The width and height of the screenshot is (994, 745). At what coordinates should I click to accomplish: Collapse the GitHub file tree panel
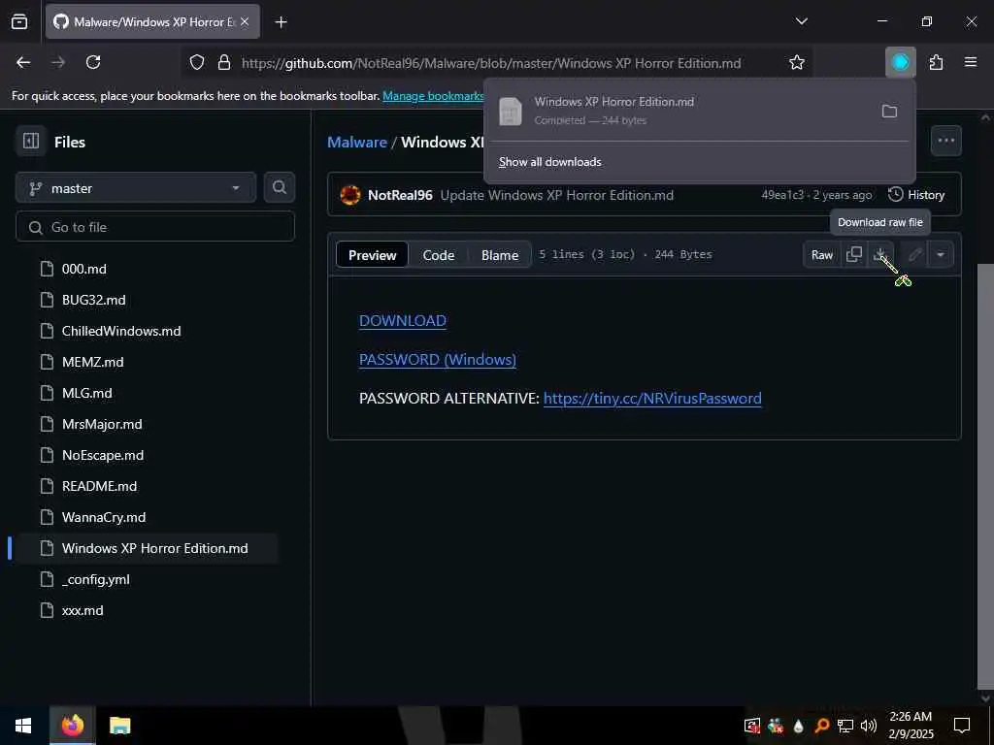[x=31, y=142]
